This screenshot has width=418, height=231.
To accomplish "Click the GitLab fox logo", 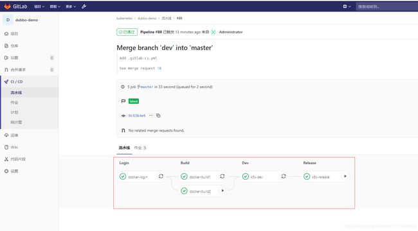I will click(8, 6).
